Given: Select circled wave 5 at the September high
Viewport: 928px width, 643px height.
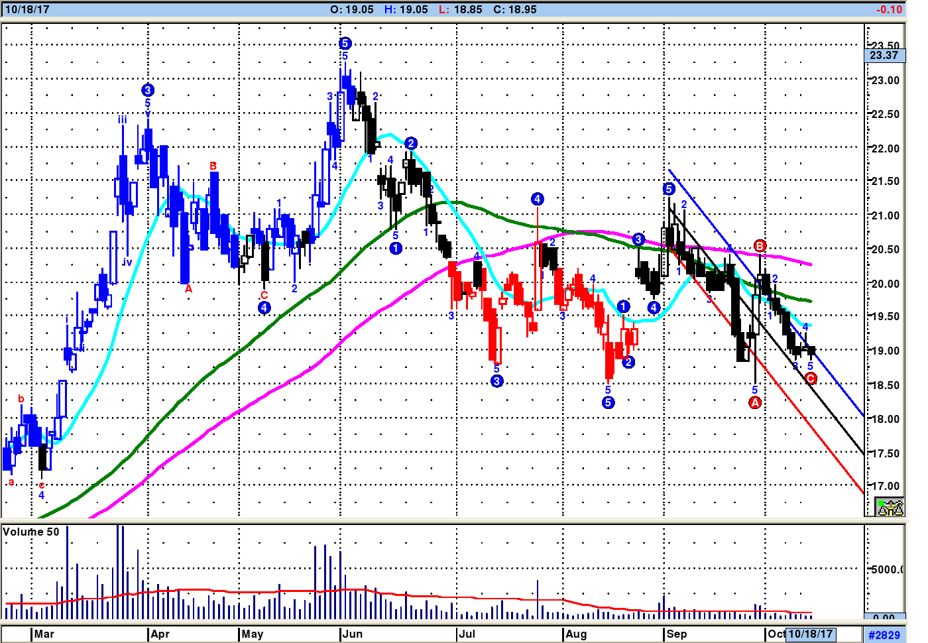Looking at the screenshot, I should pyautogui.click(x=669, y=190).
